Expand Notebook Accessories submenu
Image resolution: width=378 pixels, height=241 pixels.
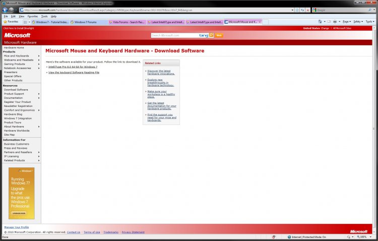point(39,68)
